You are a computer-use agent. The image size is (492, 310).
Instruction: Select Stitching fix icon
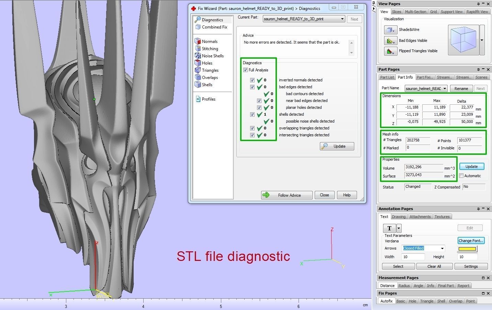198,48
